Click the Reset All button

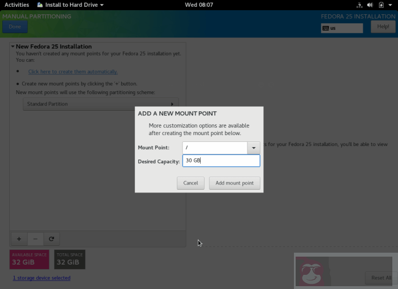382,278
